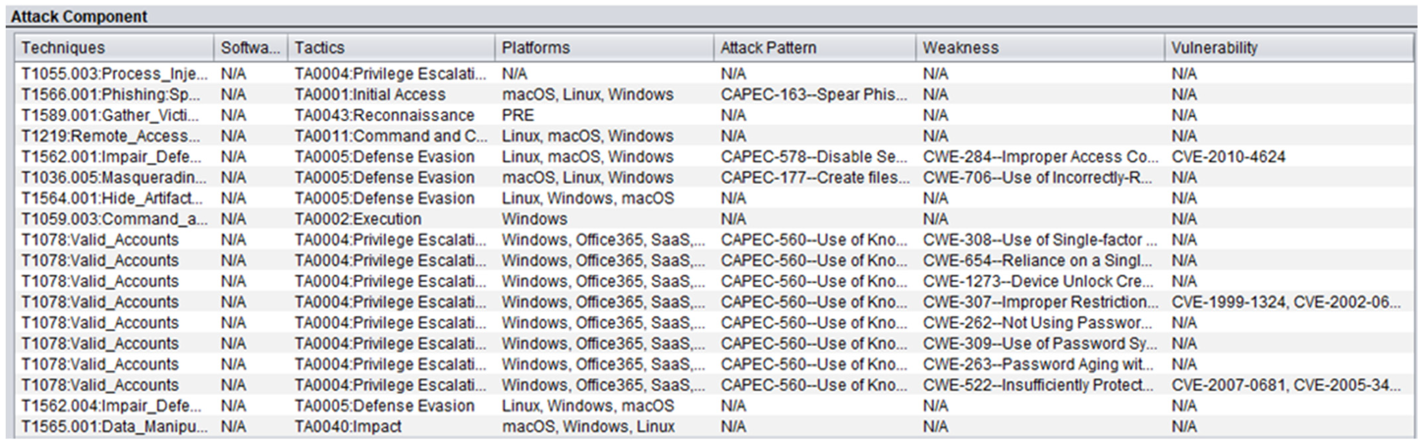Click the CVE-2010-4624 vulnerability cell

1228,157
